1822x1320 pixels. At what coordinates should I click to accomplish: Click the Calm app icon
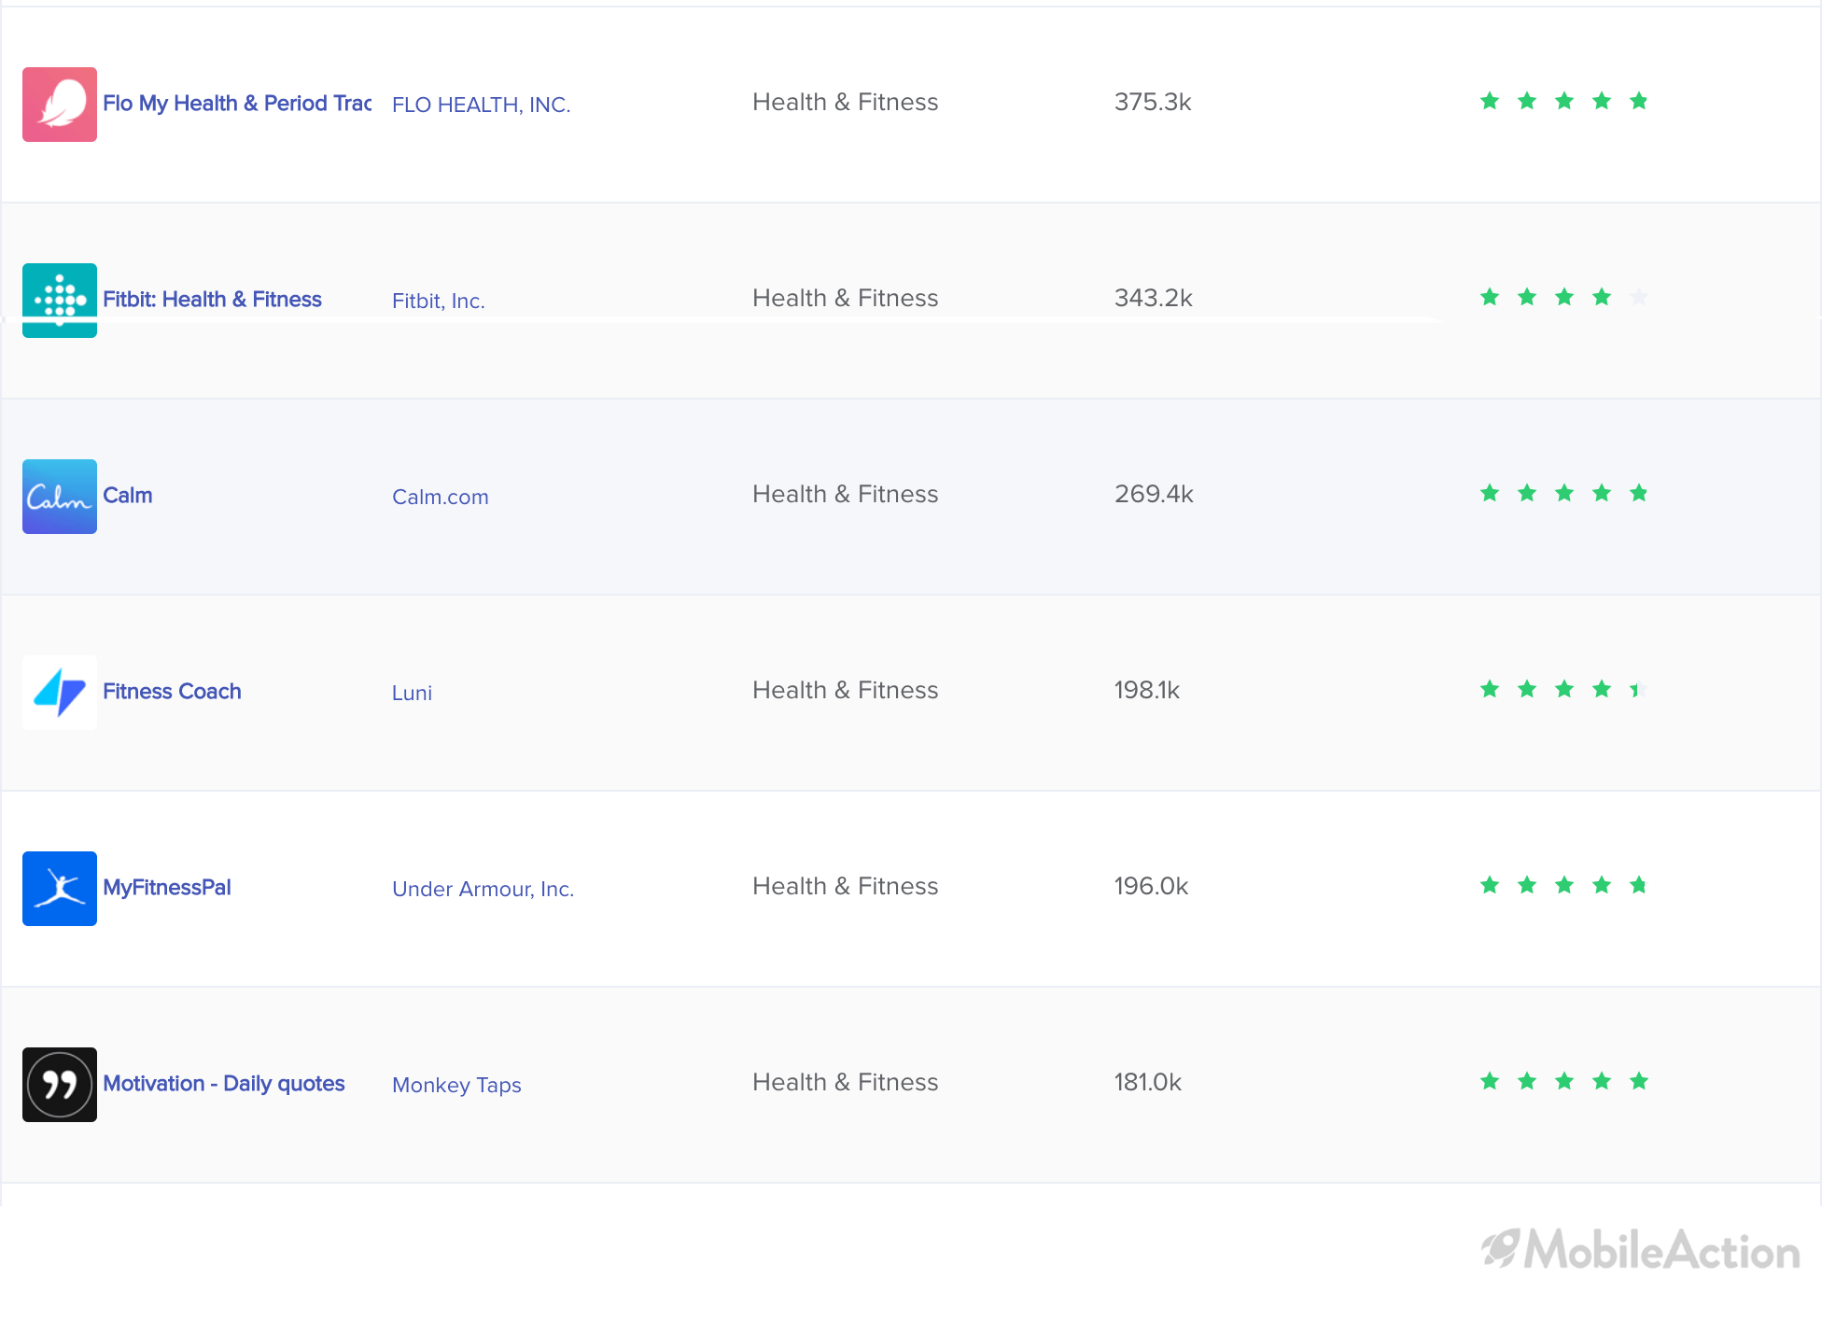[60, 497]
